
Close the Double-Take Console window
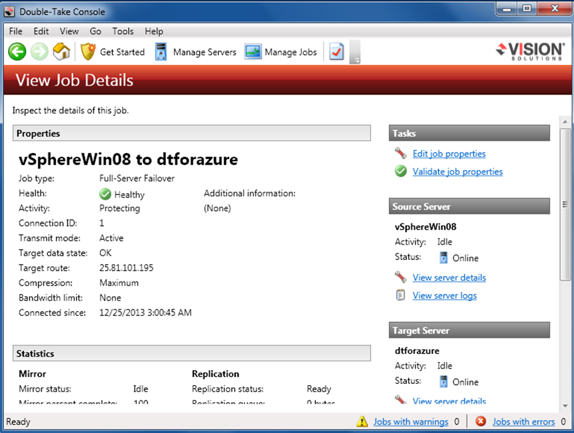pyautogui.click(x=555, y=8)
